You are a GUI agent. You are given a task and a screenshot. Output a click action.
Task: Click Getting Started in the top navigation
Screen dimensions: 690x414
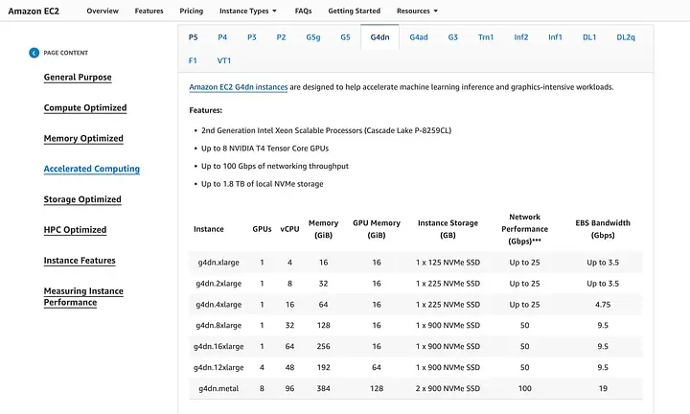pos(354,11)
